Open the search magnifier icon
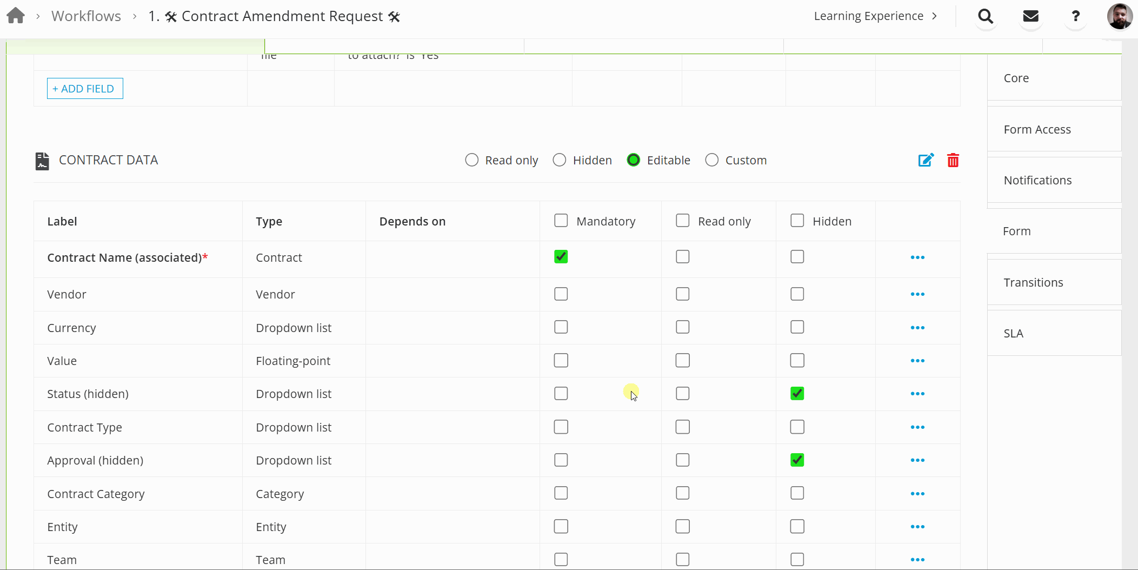This screenshot has width=1138, height=570. [x=986, y=16]
